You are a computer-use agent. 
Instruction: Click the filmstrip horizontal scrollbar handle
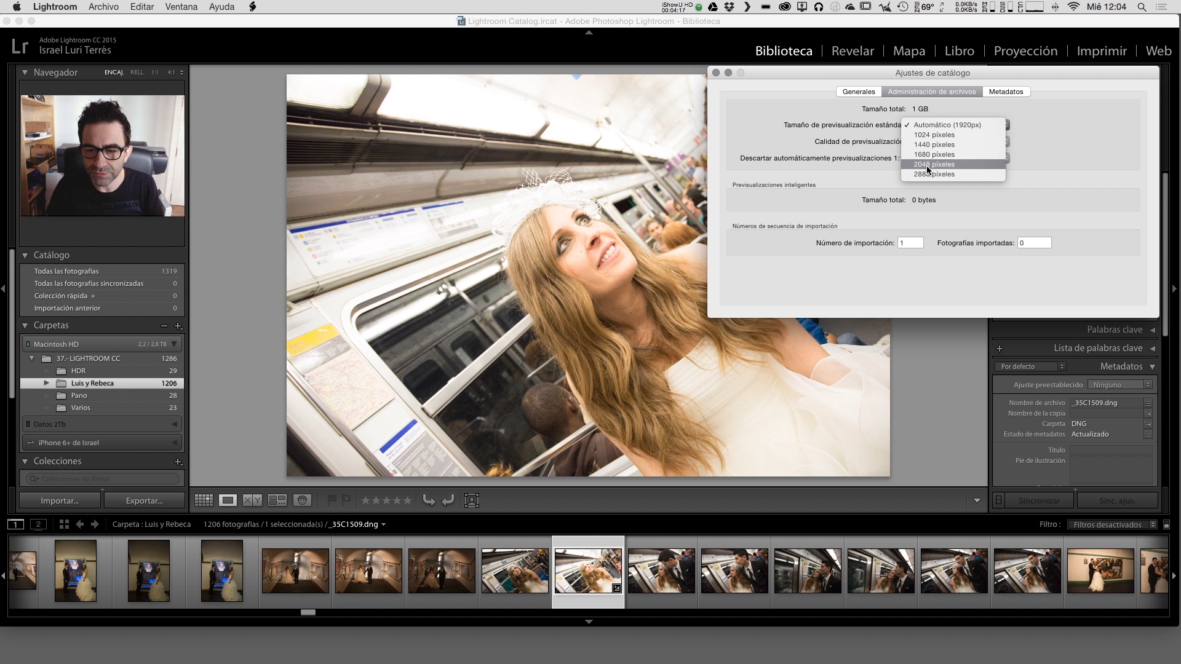click(308, 612)
